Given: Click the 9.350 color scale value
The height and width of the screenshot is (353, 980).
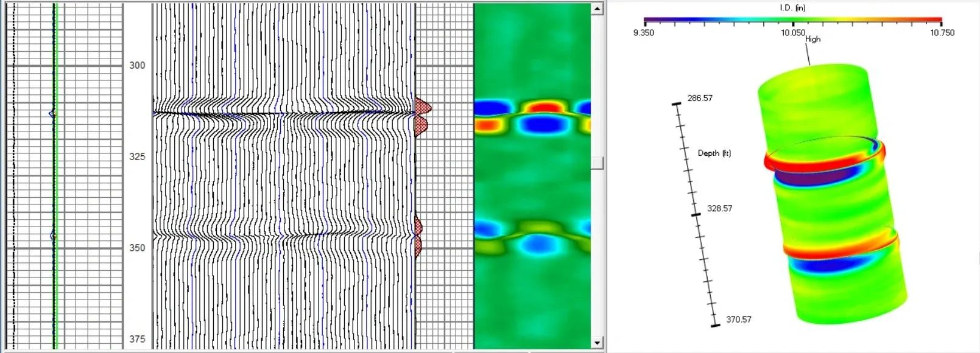Looking at the screenshot, I should tap(644, 33).
